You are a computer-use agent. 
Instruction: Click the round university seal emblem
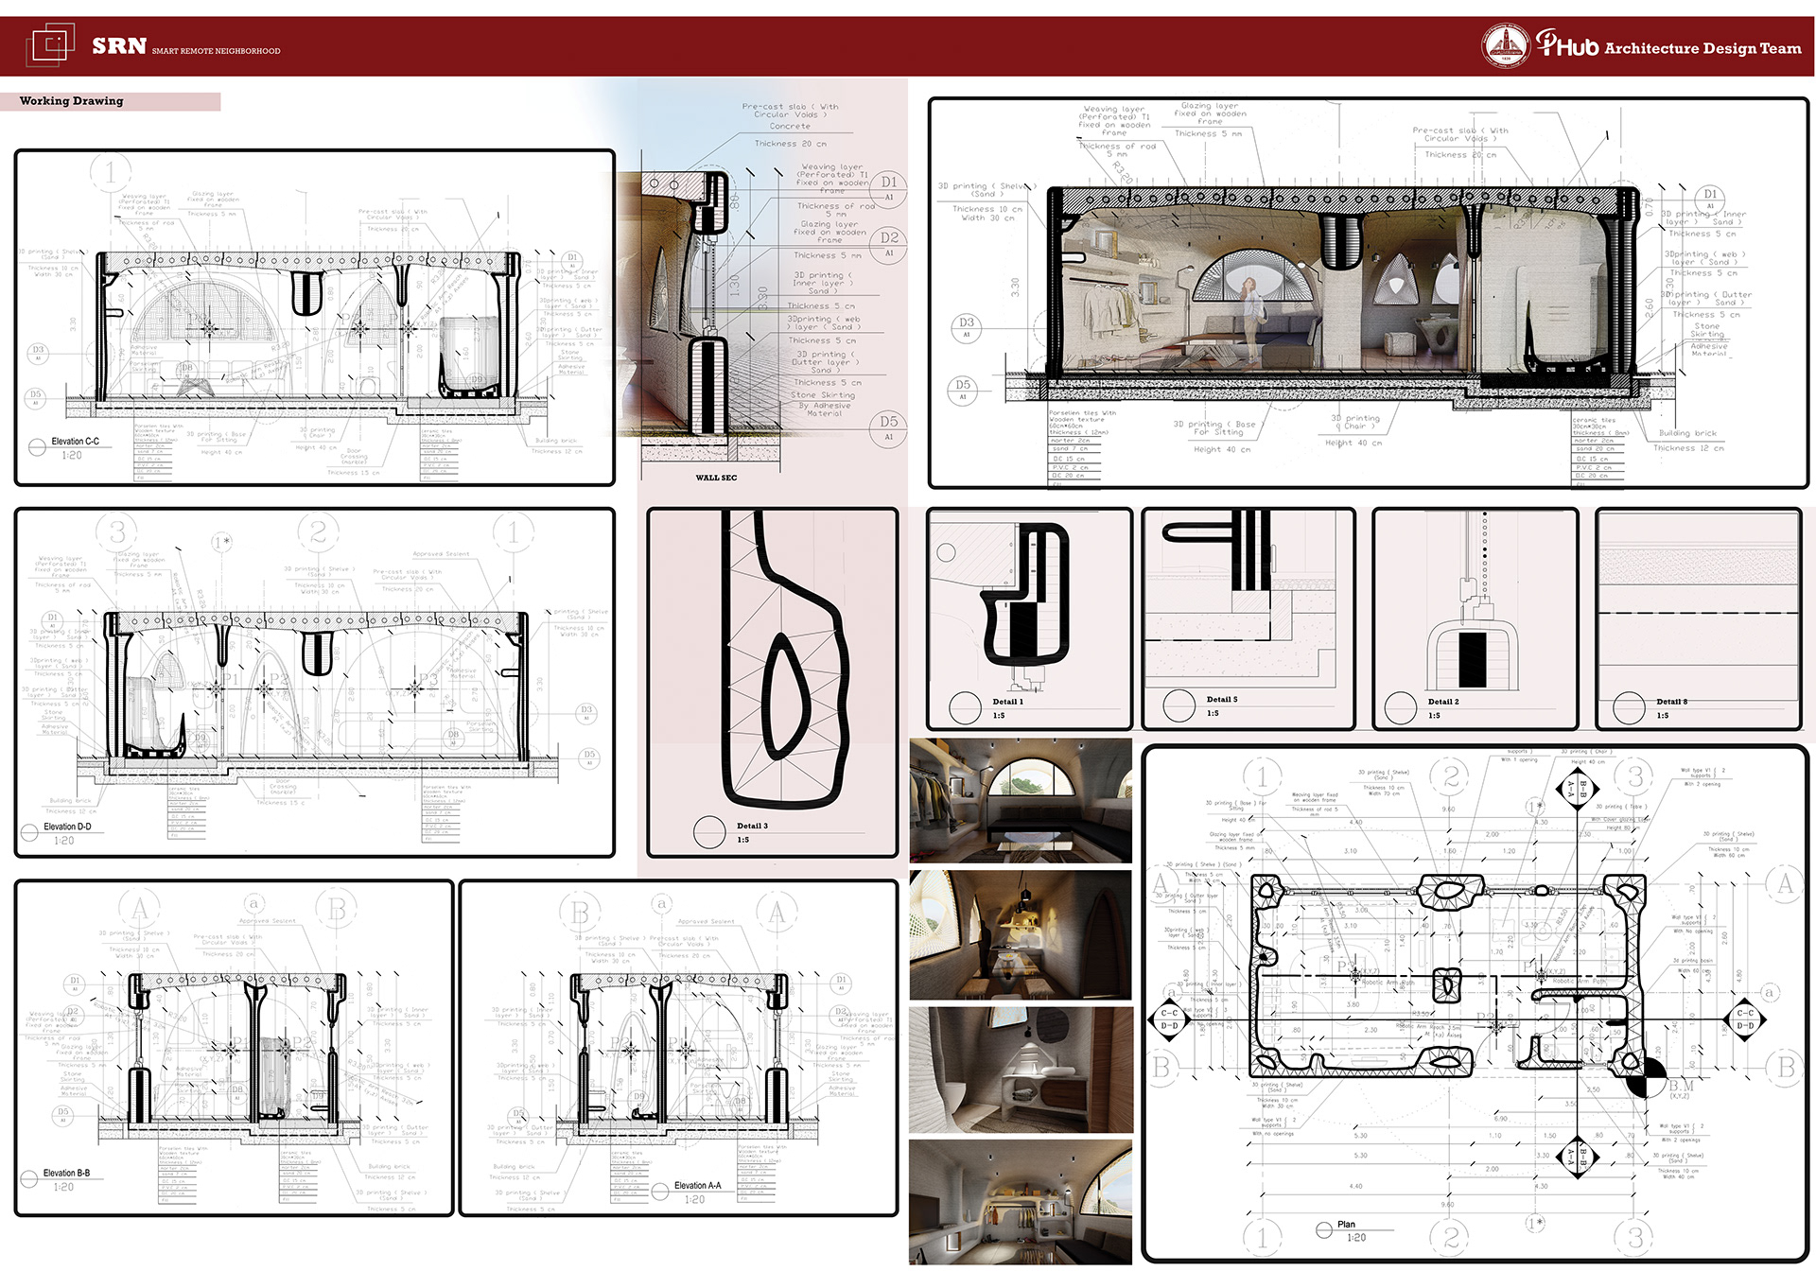coord(1505,46)
